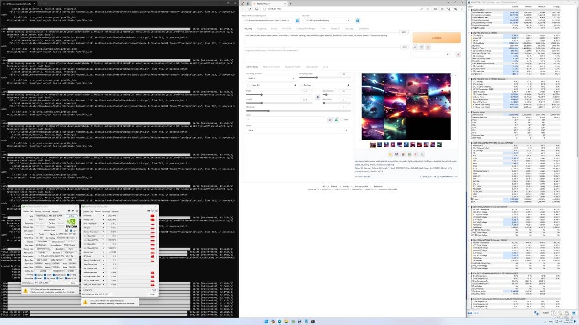The image size is (579, 325).
Task: Randomize seed with the dice icon
Action: [x=329, y=120]
